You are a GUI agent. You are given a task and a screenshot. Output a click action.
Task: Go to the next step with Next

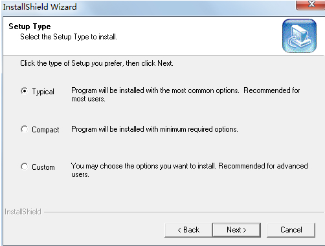point(236,230)
